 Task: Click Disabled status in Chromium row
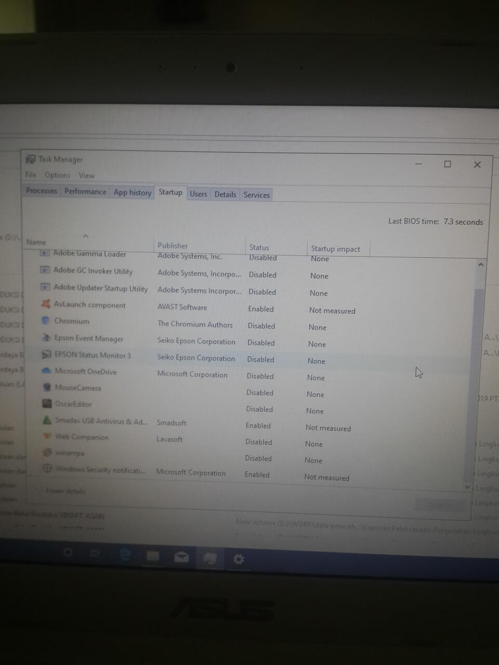click(x=261, y=326)
